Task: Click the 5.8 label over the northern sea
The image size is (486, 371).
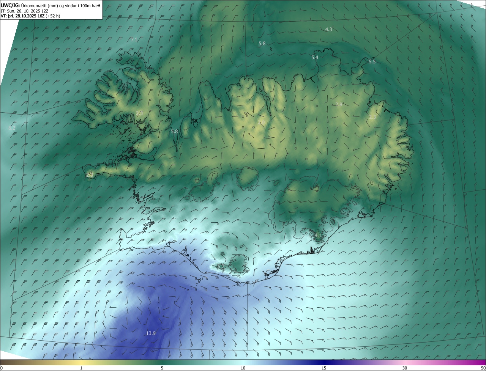Action: [x=262, y=44]
